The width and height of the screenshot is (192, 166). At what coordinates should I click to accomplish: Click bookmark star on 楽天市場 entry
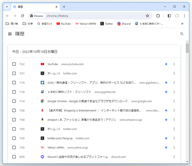point(166,110)
